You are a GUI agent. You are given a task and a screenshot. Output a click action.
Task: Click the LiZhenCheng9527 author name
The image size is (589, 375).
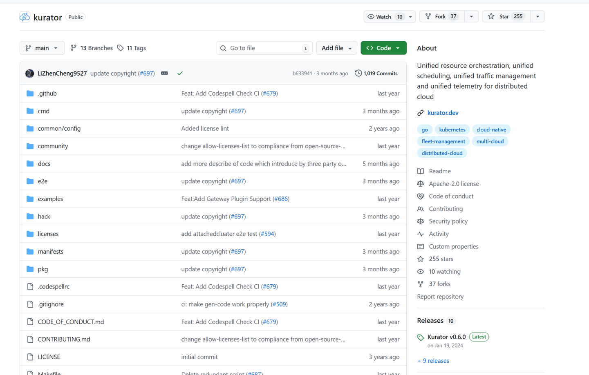pos(62,74)
